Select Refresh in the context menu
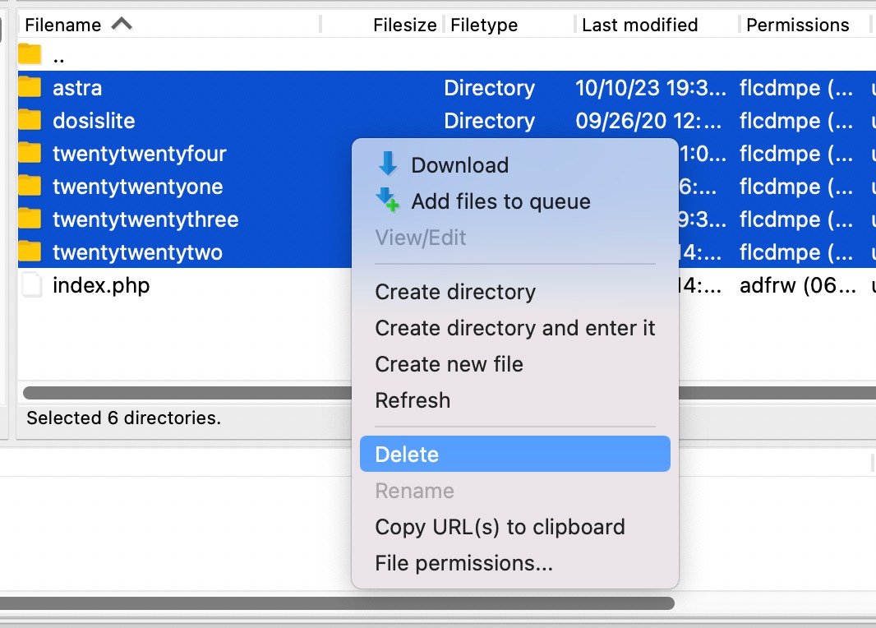The width and height of the screenshot is (876, 628). (413, 400)
